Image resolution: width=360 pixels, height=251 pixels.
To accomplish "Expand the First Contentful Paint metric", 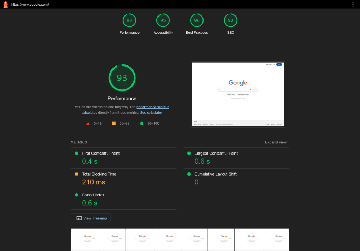I will [x=101, y=153].
